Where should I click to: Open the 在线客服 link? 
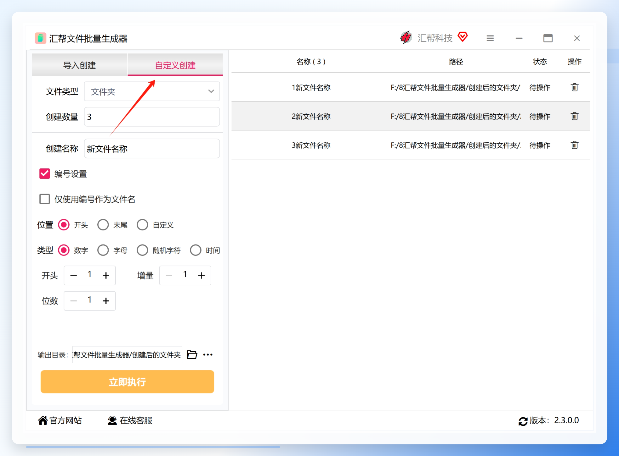point(136,420)
